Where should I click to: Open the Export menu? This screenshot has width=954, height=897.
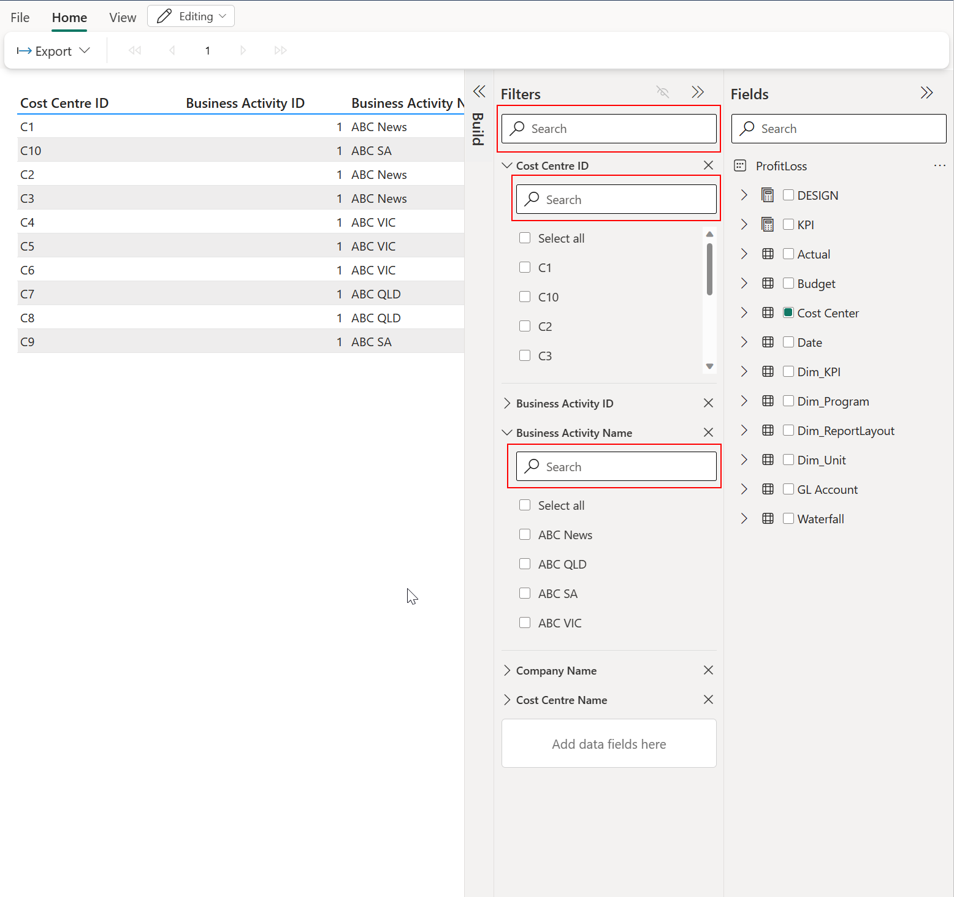[x=54, y=50]
